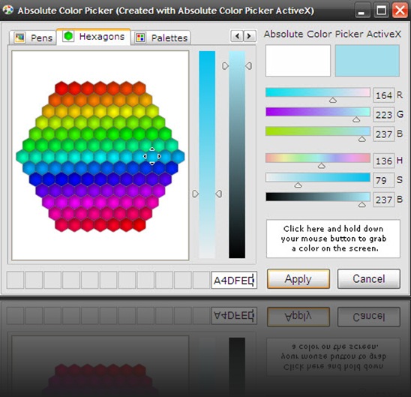
Task: Click the Red value field 164
Action: pos(384,95)
